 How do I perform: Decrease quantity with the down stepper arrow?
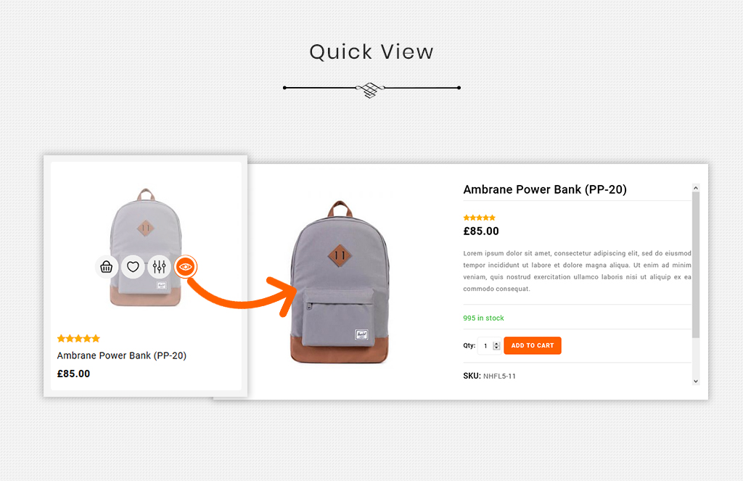point(496,348)
